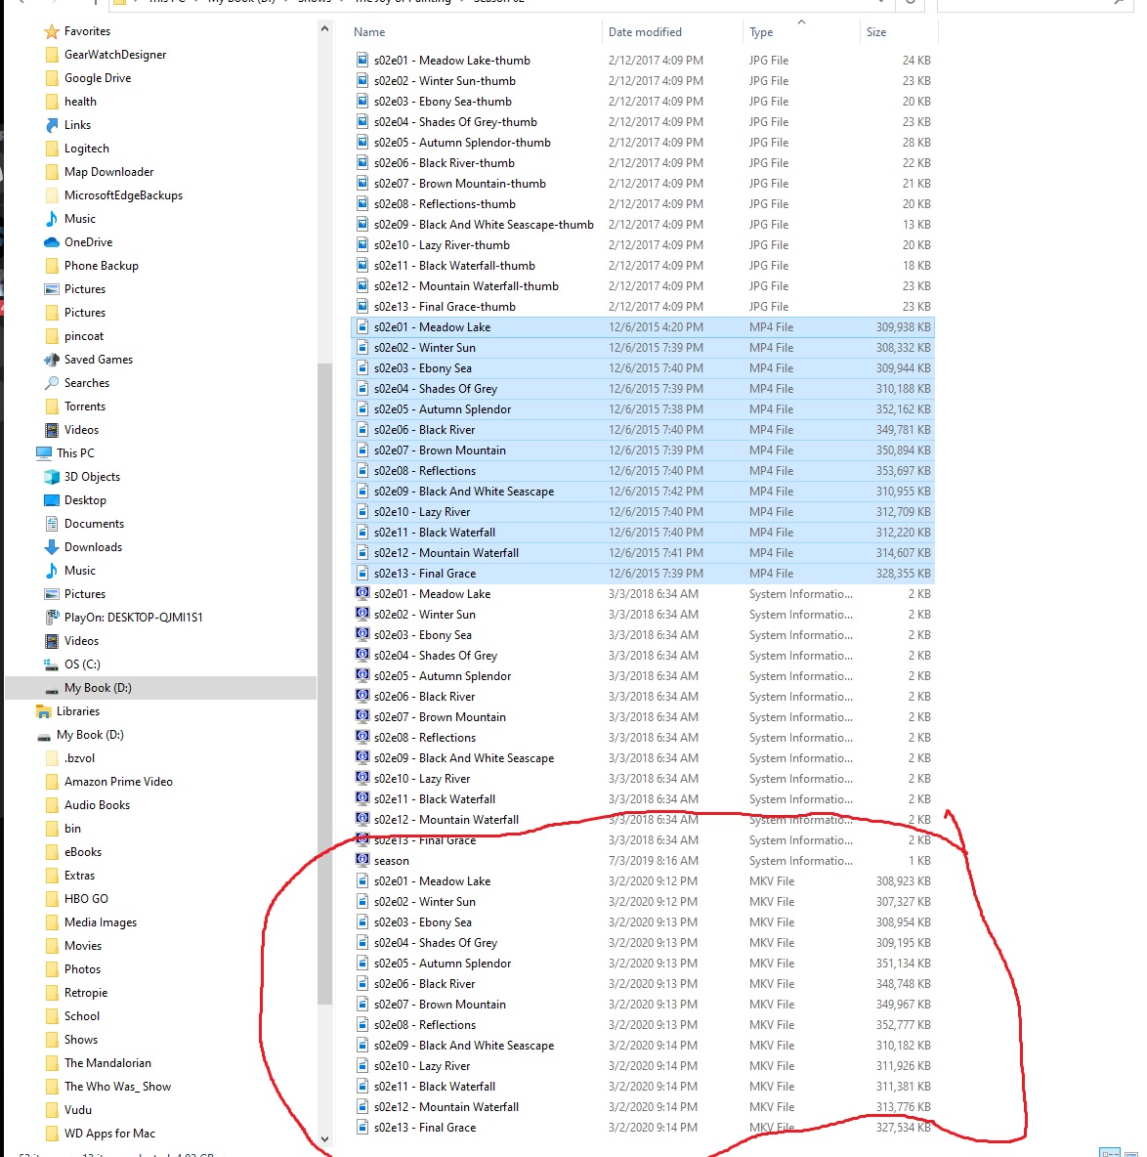The width and height of the screenshot is (1147, 1157).
Task: Click the This PC monitor icon
Action: pyautogui.click(x=44, y=453)
